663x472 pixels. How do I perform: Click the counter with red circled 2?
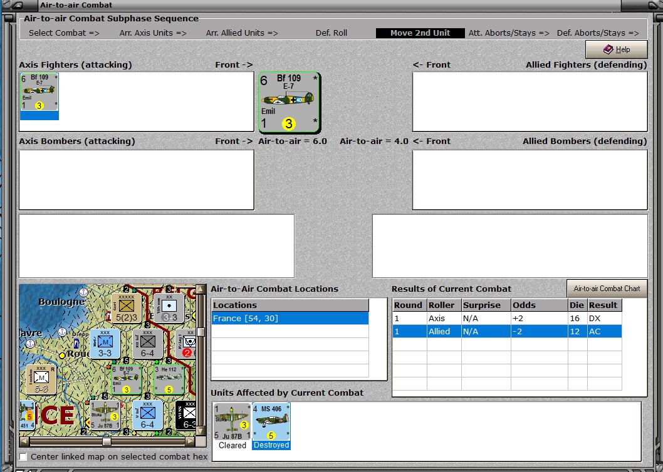pos(185,344)
